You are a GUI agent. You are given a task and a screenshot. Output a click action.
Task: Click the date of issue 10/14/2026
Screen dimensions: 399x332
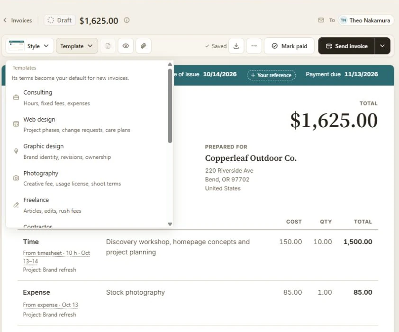pos(220,74)
